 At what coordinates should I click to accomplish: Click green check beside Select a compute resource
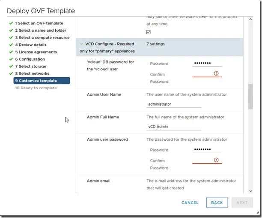click(11, 37)
